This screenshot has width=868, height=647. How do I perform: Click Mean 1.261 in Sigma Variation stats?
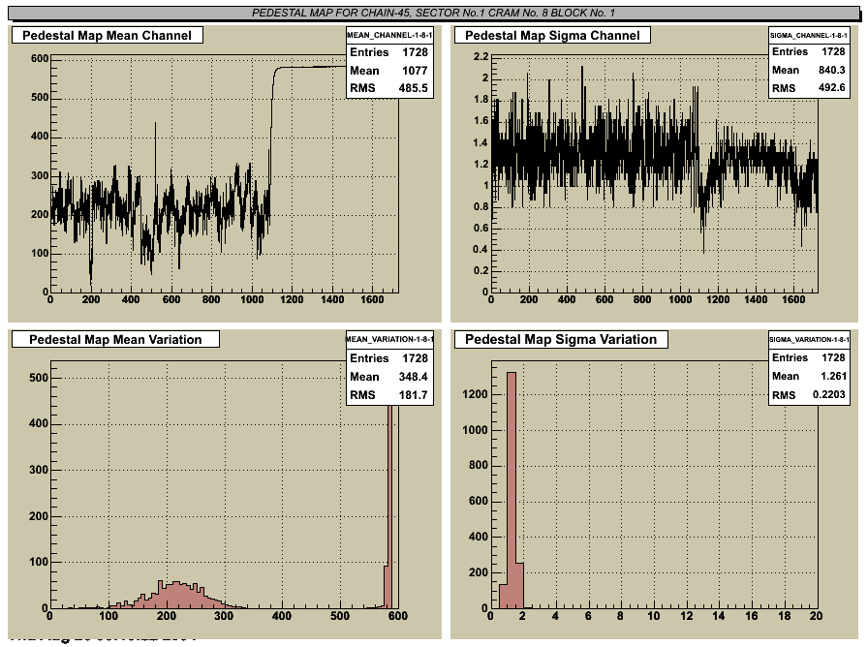coord(809,376)
